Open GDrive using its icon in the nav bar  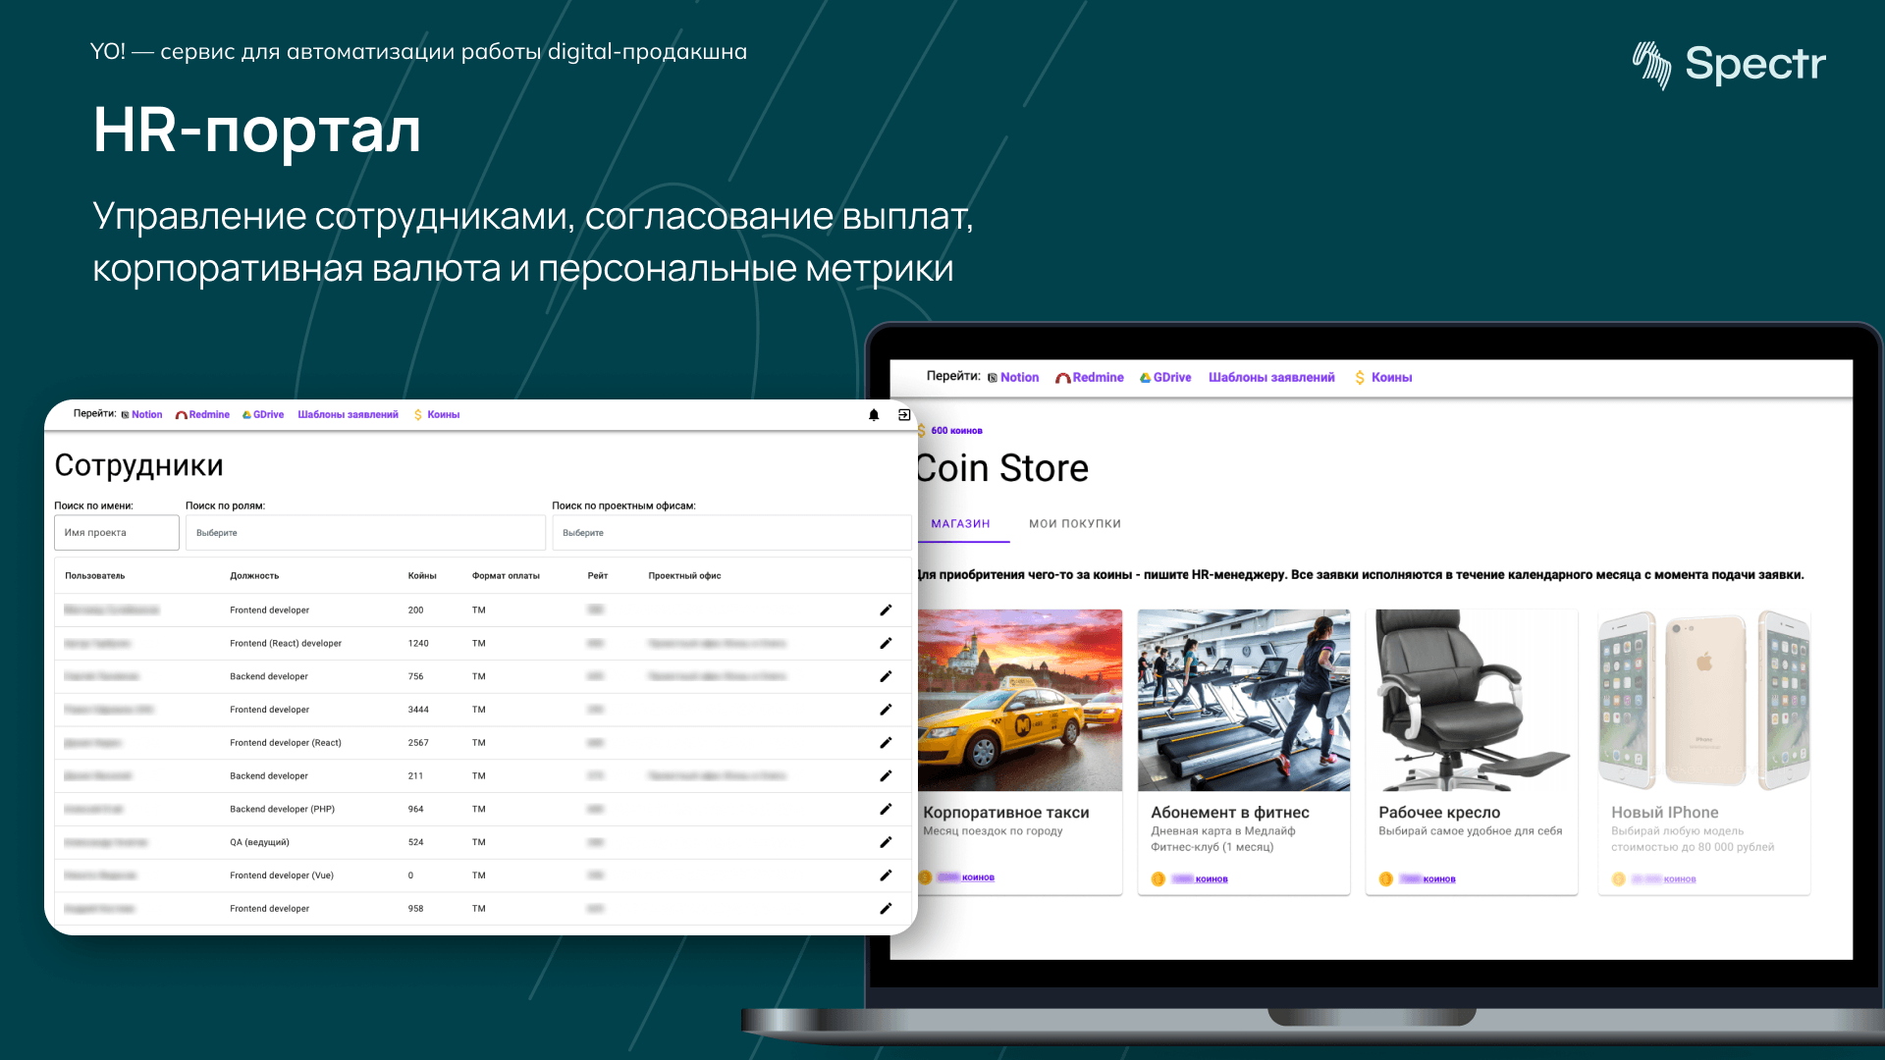click(x=247, y=414)
